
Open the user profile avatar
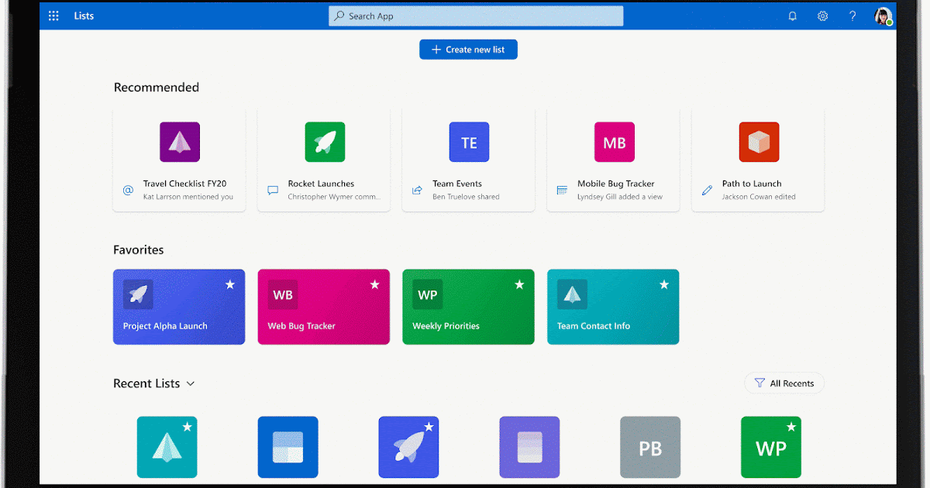883,15
